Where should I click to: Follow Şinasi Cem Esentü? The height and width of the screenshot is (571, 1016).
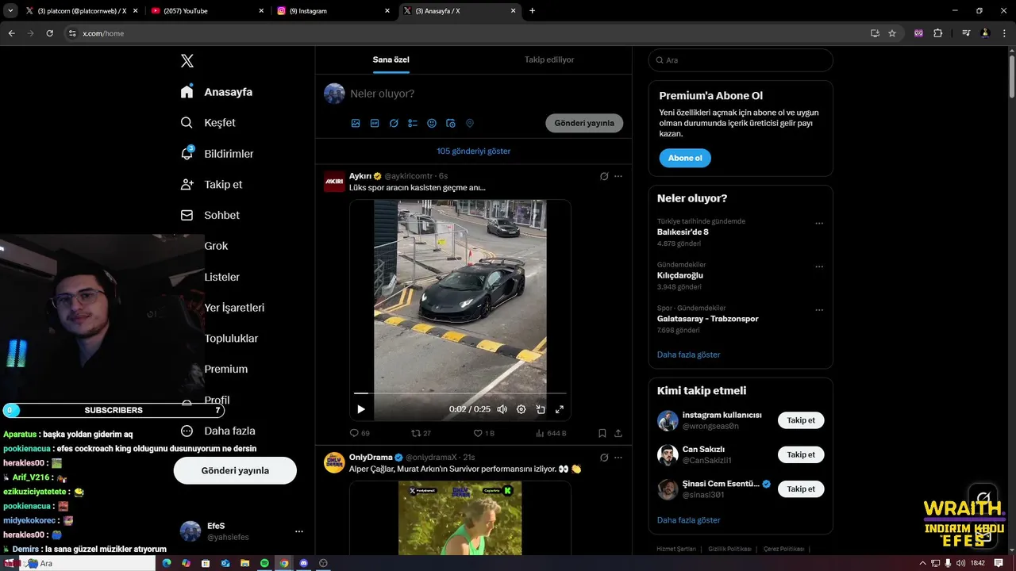801,489
